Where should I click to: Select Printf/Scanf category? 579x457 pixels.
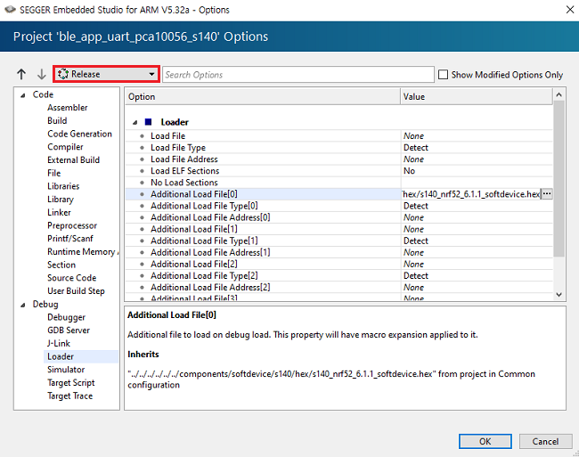70,239
